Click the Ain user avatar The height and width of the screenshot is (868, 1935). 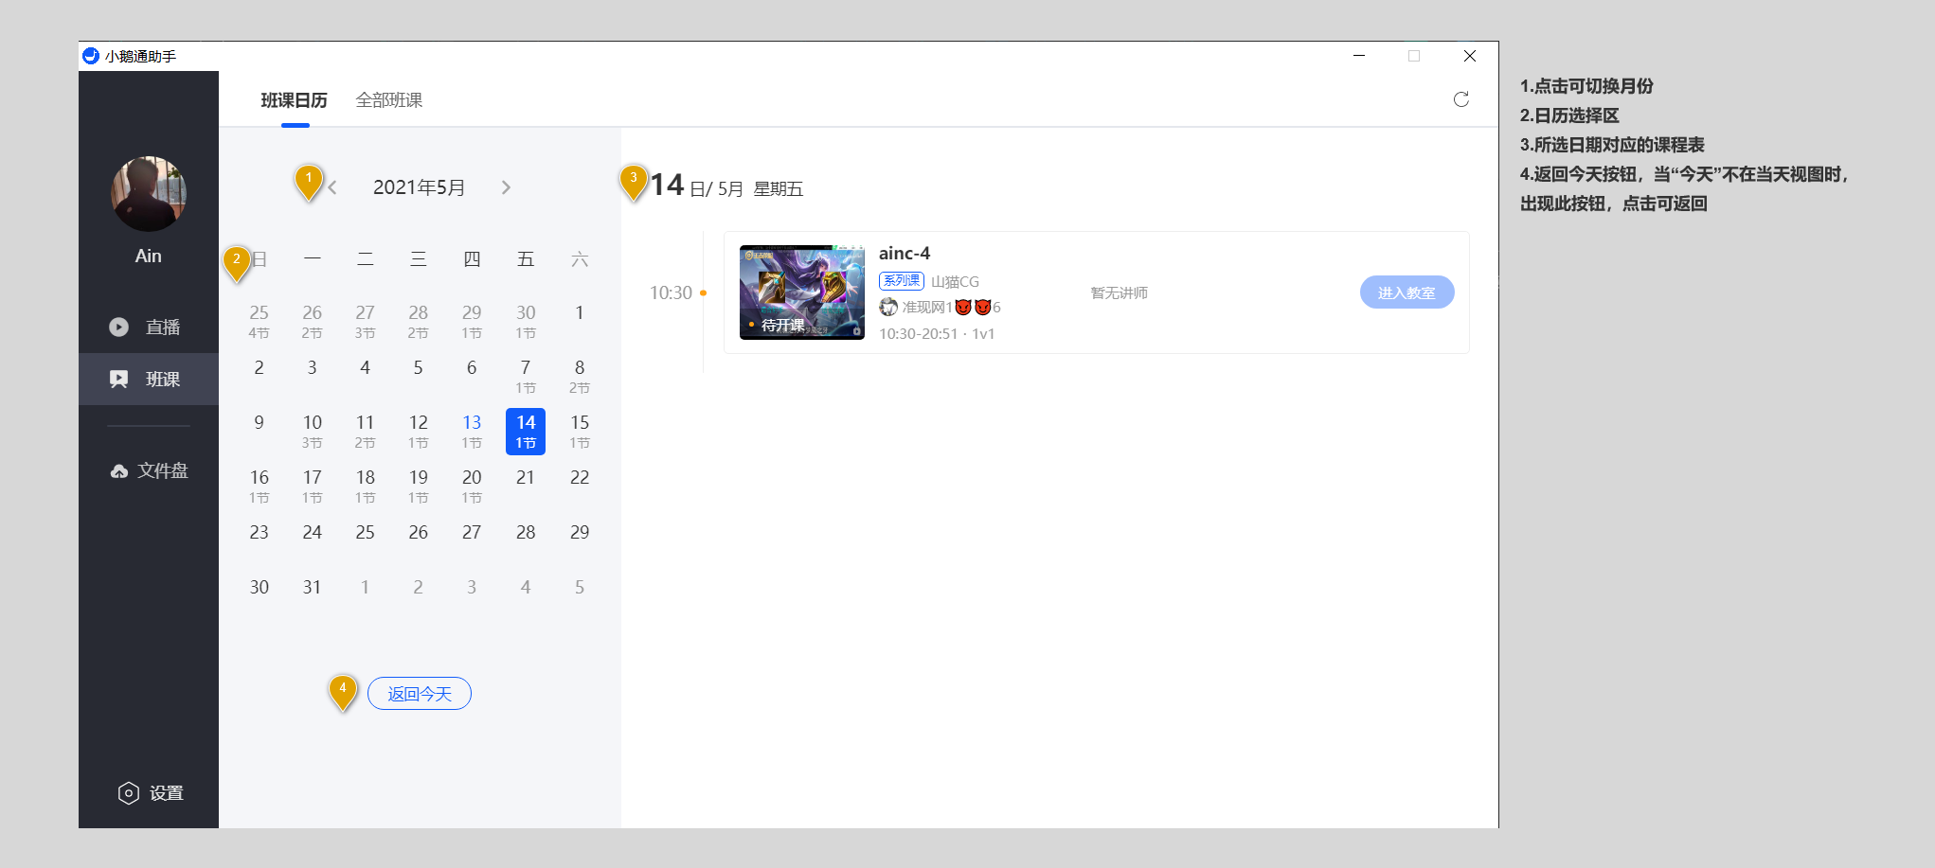tap(149, 194)
